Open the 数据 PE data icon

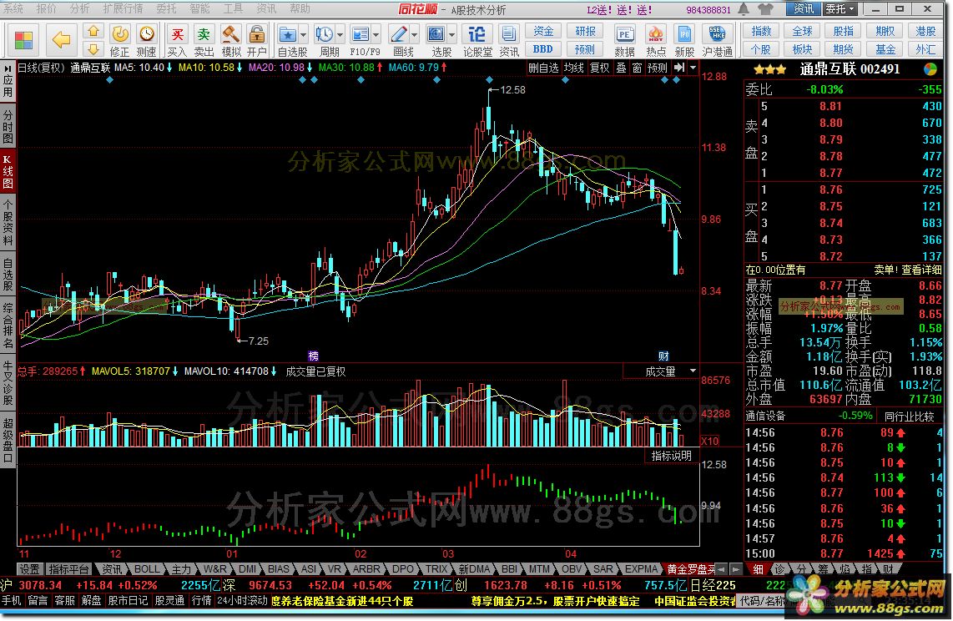click(624, 34)
